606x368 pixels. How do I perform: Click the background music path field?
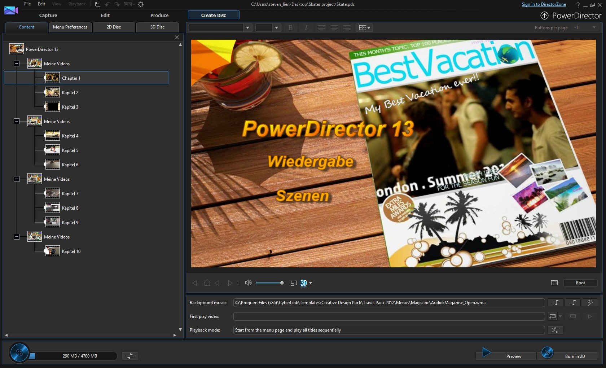pyautogui.click(x=389, y=303)
